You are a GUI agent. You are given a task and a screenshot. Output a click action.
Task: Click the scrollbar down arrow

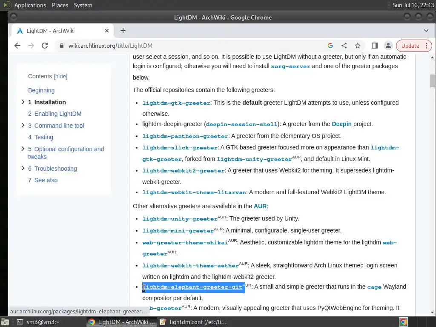point(432,312)
